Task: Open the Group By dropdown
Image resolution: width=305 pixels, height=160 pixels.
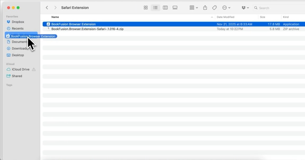Action: click(194, 8)
